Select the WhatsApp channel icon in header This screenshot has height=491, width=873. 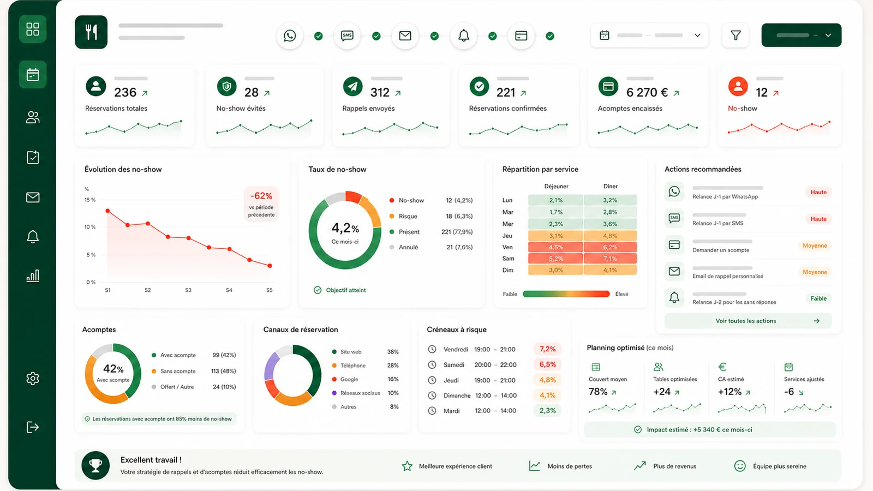[290, 36]
